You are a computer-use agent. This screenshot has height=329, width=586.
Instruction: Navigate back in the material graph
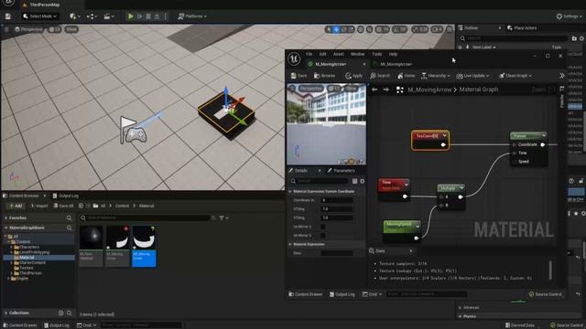[x=374, y=90]
